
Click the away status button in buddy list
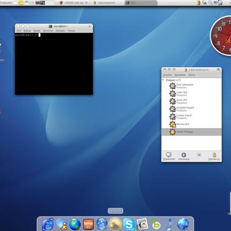(x=214, y=157)
